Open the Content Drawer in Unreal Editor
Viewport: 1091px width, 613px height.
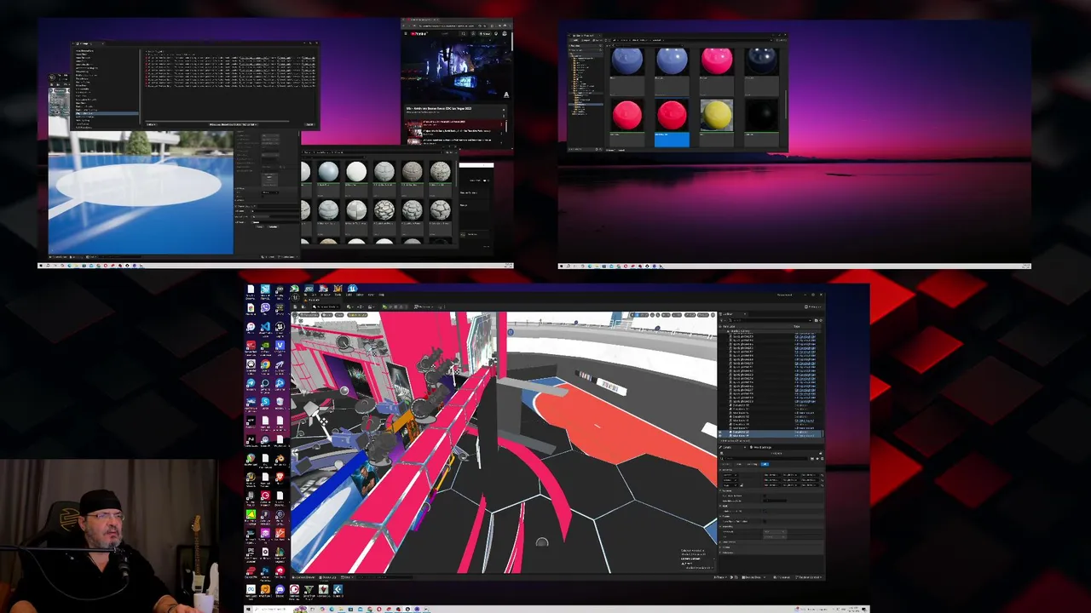click(303, 577)
